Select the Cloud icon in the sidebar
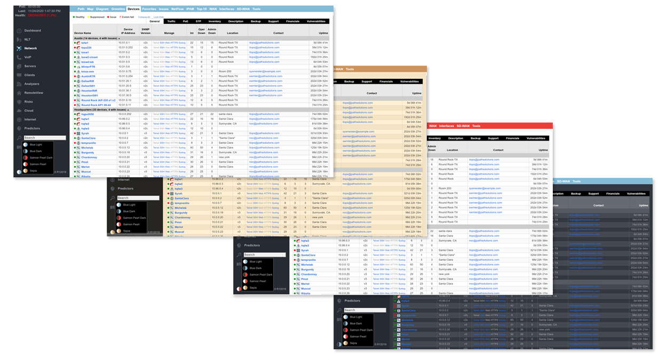 point(19,111)
